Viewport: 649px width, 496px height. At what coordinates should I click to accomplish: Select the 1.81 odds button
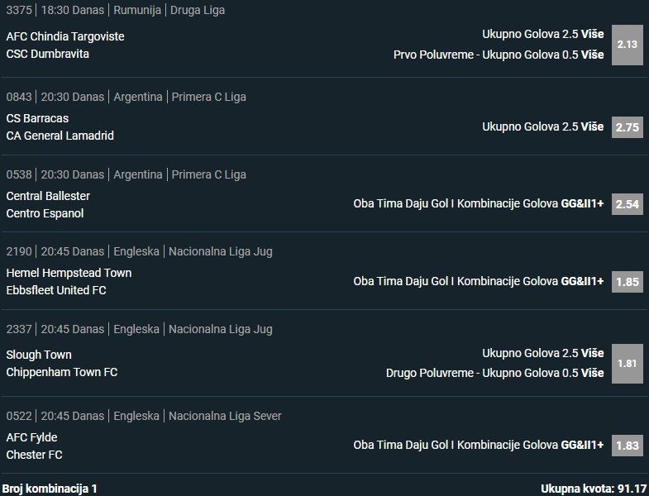[x=628, y=363]
